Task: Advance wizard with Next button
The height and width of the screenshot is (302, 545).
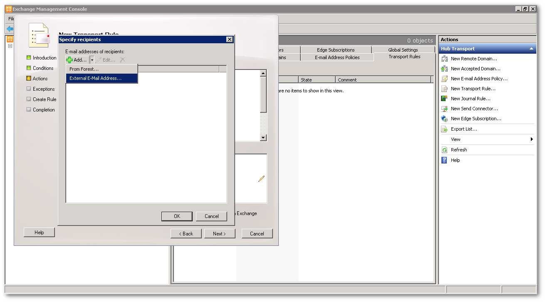Action: pos(220,233)
